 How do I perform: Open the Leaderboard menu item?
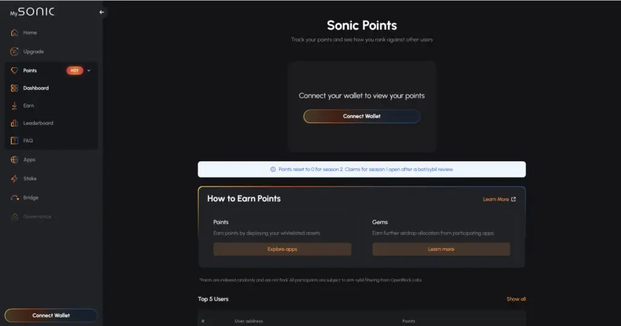pos(38,123)
